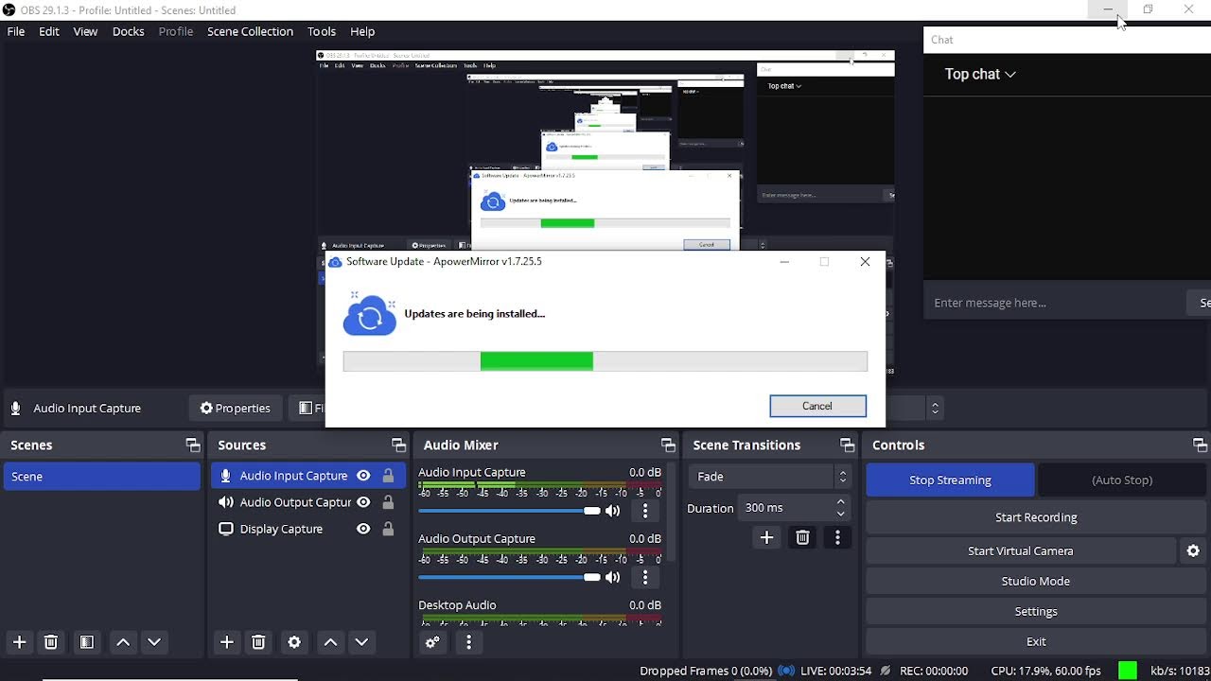
Task: Move source down arrow in Sources panel
Action: (361, 642)
